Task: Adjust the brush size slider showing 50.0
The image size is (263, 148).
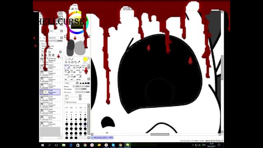Action: [x=82, y=86]
